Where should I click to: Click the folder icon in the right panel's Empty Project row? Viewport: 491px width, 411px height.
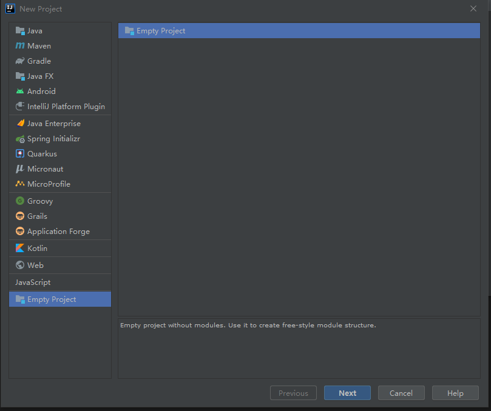tap(129, 31)
